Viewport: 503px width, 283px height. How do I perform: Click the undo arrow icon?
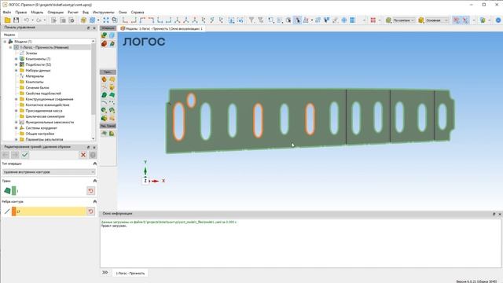point(26,20)
